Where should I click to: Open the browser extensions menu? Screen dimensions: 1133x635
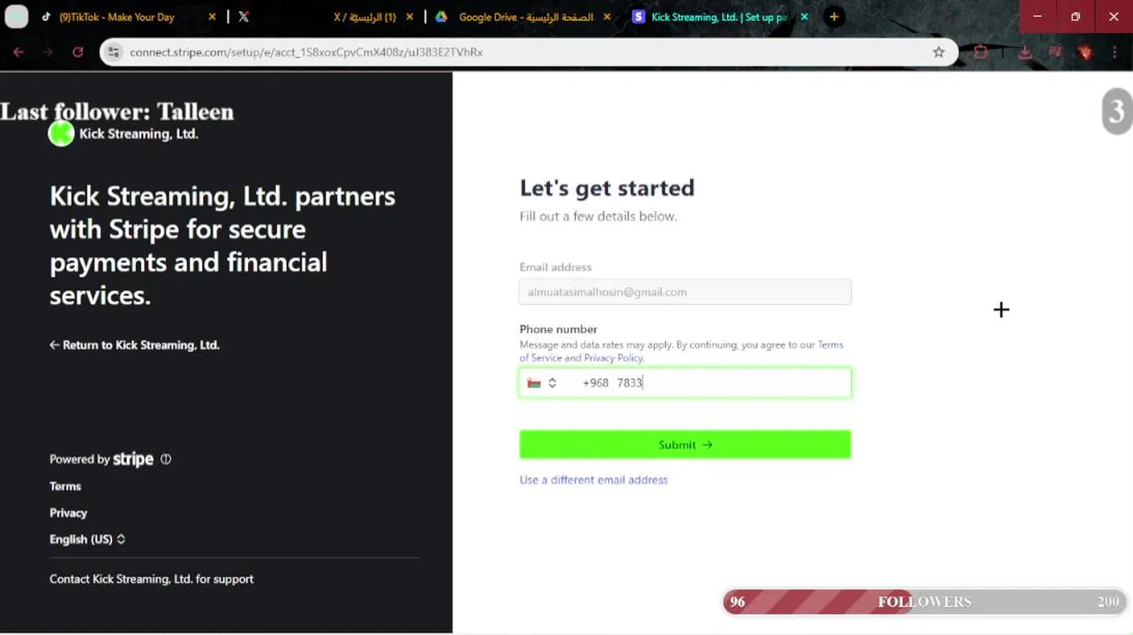coord(981,53)
